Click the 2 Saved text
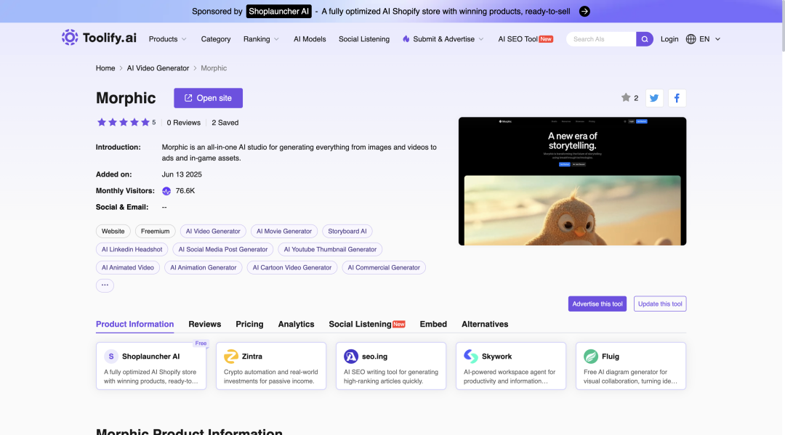This screenshot has width=785, height=435. point(225,123)
